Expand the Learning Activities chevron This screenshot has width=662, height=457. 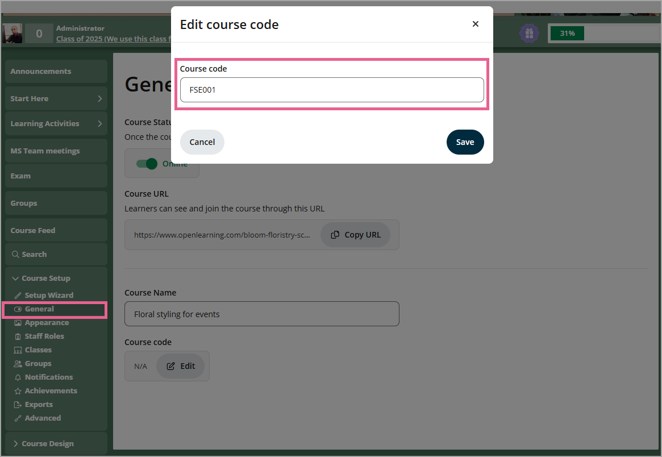99,124
